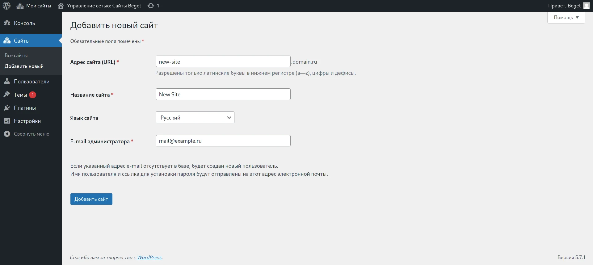Click the user avatar next to Привет, Beget

[x=586, y=6]
